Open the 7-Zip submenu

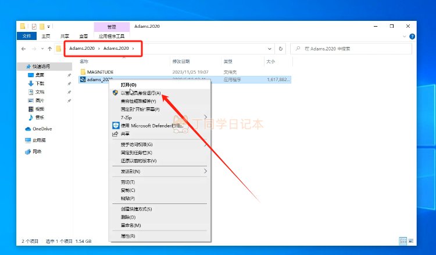[x=160, y=118]
